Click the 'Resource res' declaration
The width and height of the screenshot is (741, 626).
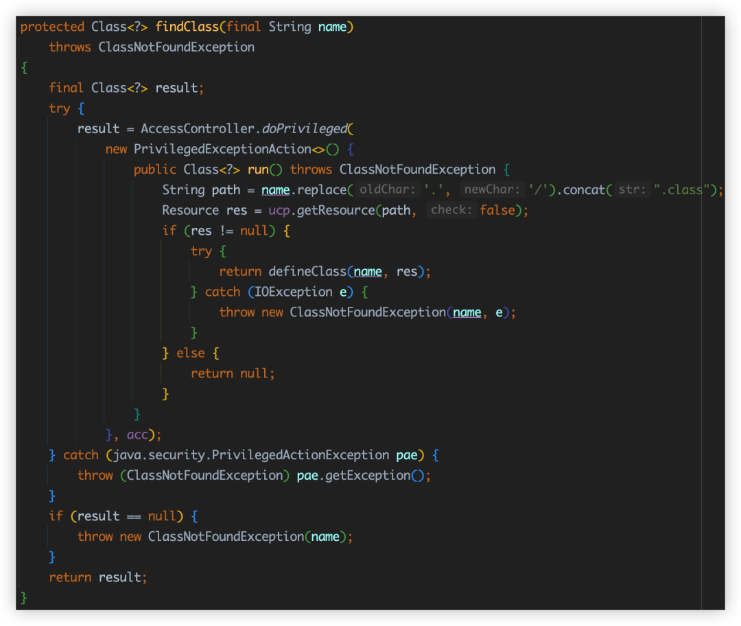pyautogui.click(x=204, y=210)
